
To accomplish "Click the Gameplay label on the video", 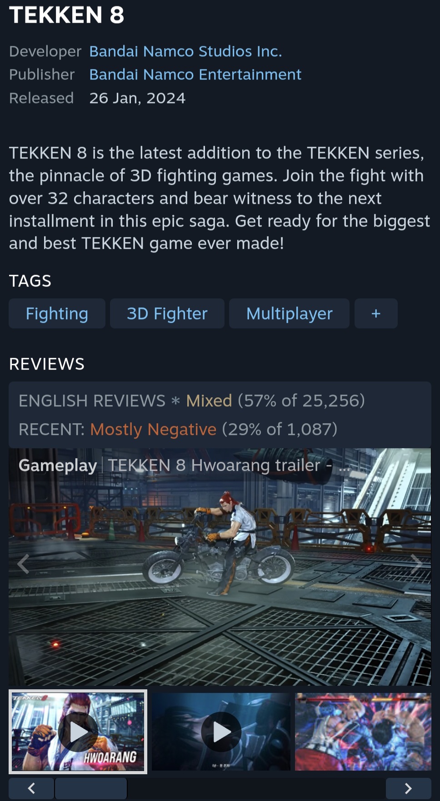I will pyautogui.click(x=58, y=465).
